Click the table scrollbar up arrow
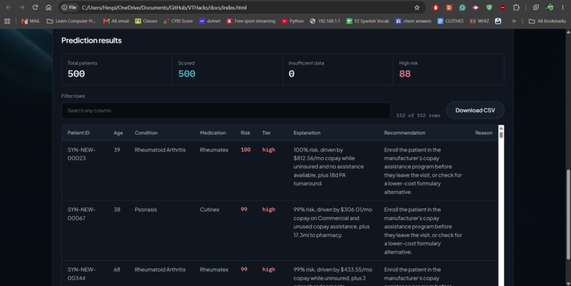The width and height of the screenshot is (571, 286). 501,128
